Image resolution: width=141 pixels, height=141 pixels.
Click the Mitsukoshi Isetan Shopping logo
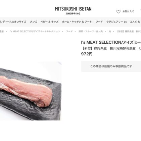73,11
